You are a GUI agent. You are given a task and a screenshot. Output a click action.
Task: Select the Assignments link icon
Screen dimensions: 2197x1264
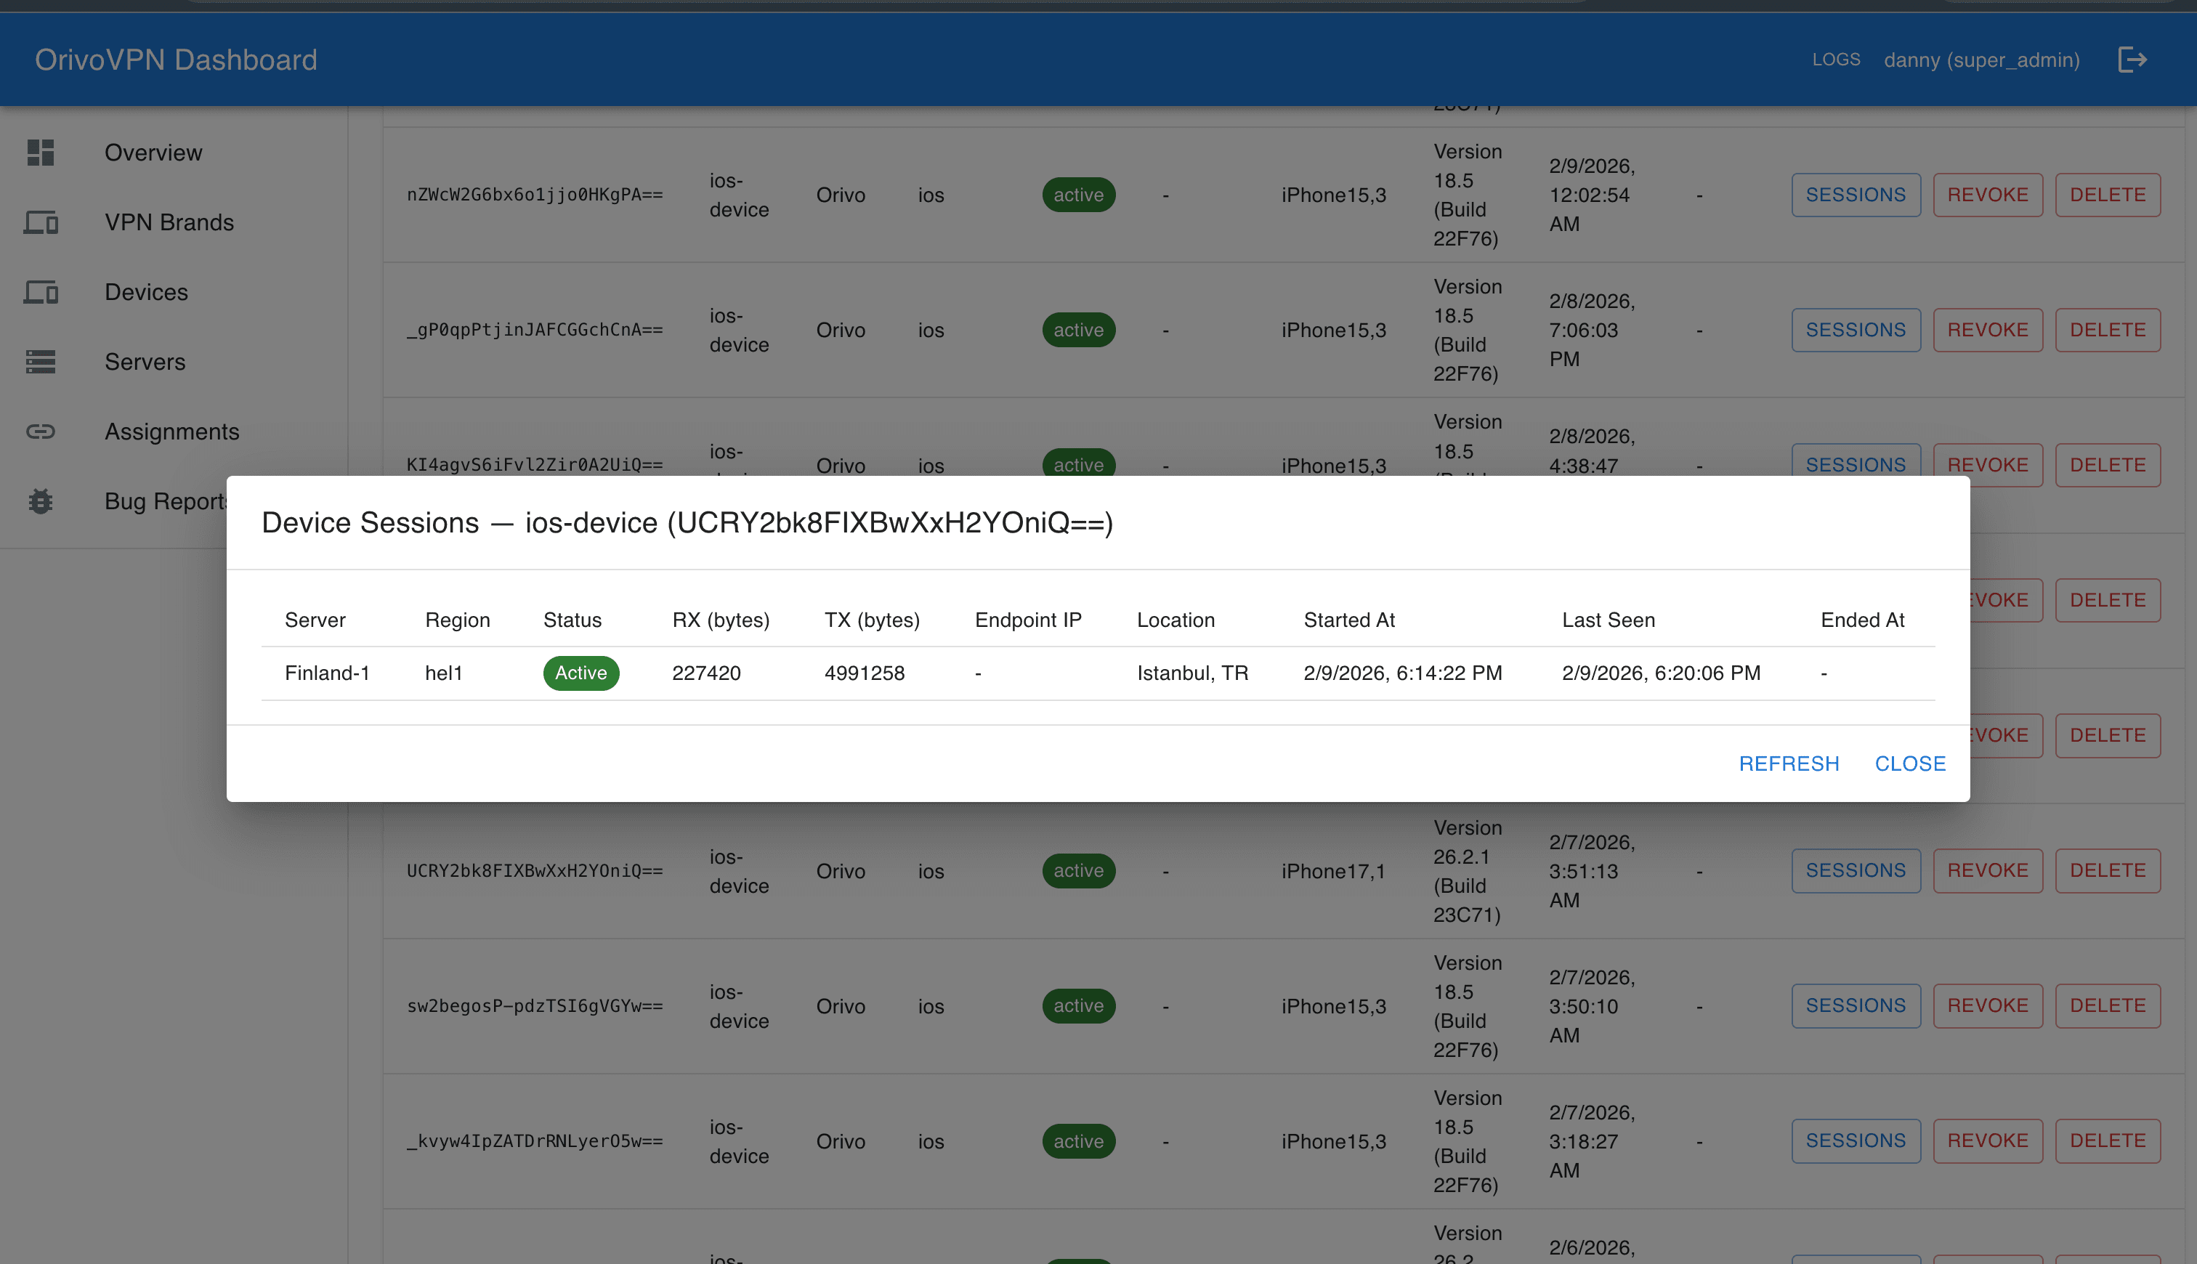click(x=40, y=432)
